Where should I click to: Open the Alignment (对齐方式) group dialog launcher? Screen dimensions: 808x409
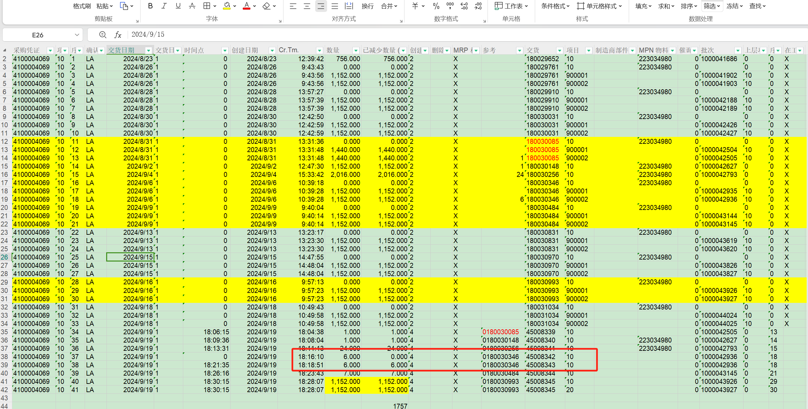pyautogui.click(x=401, y=21)
